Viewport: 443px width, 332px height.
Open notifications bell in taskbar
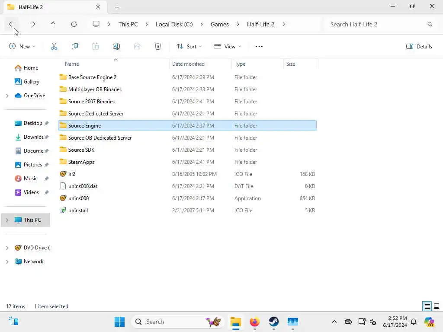tap(414, 322)
